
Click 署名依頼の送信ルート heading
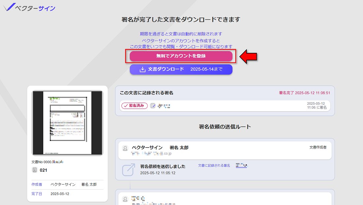click(225, 127)
